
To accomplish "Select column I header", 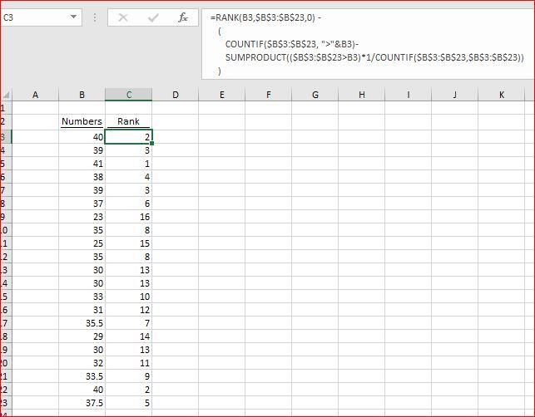I will tap(409, 95).
